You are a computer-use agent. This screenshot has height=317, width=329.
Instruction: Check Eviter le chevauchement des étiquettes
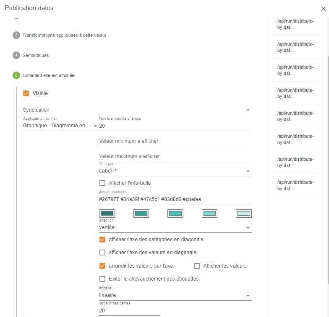coord(102,279)
